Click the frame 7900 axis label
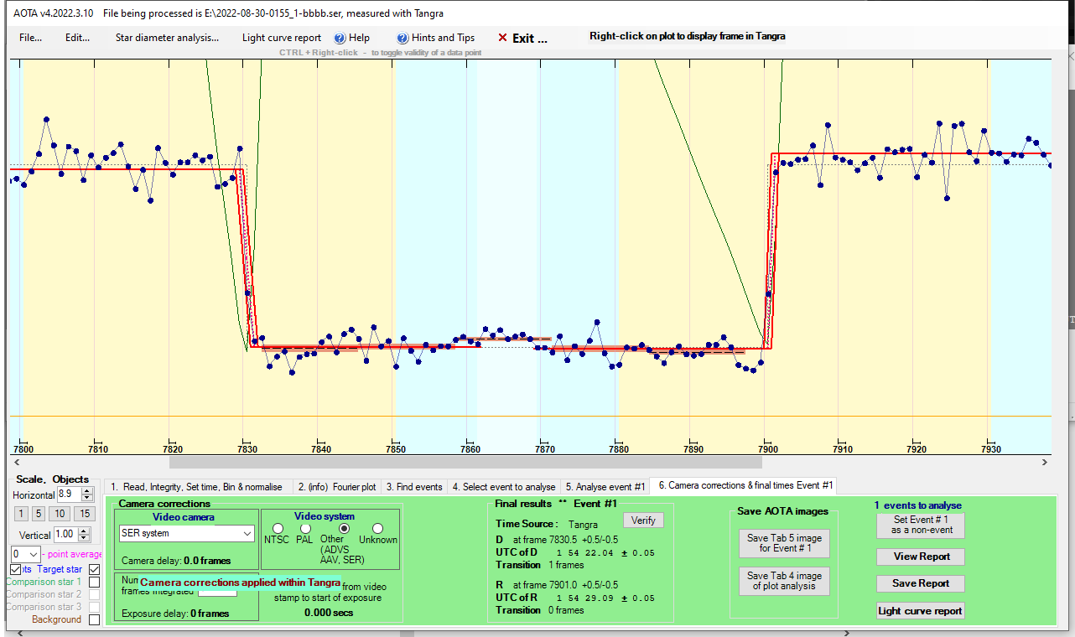1075x637 pixels. [x=766, y=448]
